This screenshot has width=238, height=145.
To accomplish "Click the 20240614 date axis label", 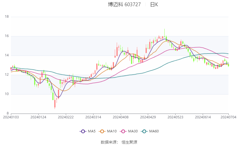I will click(x=203, y=117).
